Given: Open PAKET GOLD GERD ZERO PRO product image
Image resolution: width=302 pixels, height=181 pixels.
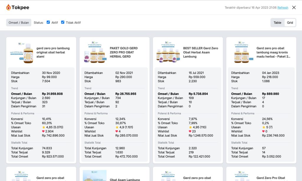Looking at the screenshot, I should click(95, 52).
